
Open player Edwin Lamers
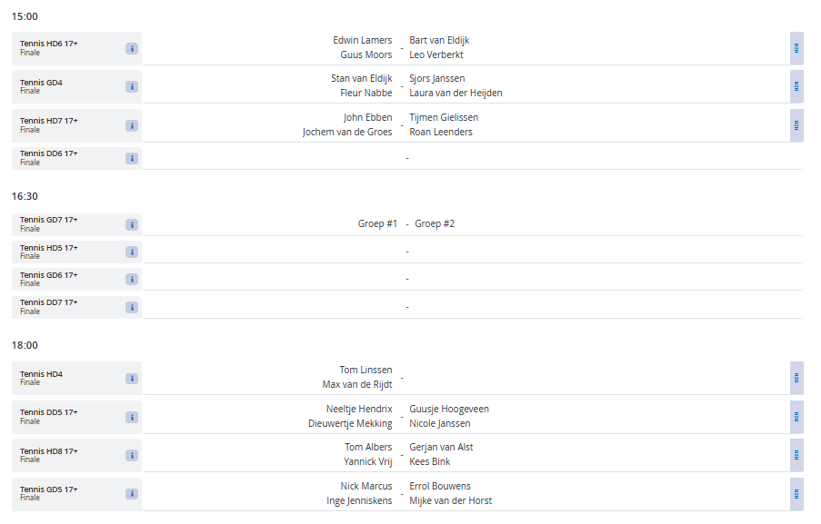[x=362, y=40]
